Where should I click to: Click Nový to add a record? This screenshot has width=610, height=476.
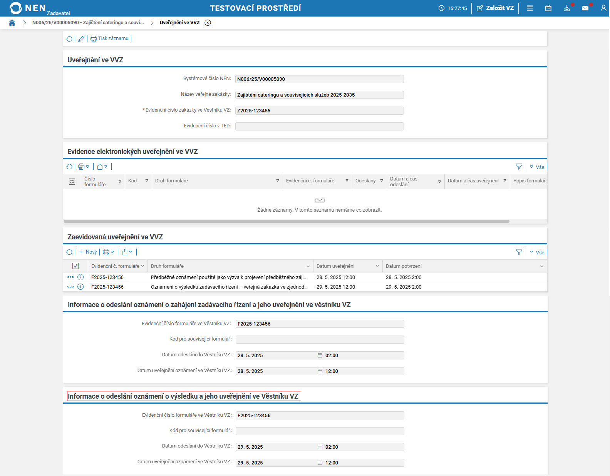88,252
